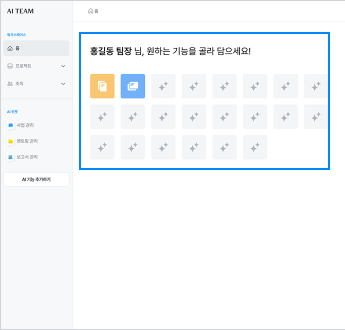This screenshot has height=330, width=345.
Task: Click the 홈 breadcrumb text
Action: pyautogui.click(x=96, y=11)
